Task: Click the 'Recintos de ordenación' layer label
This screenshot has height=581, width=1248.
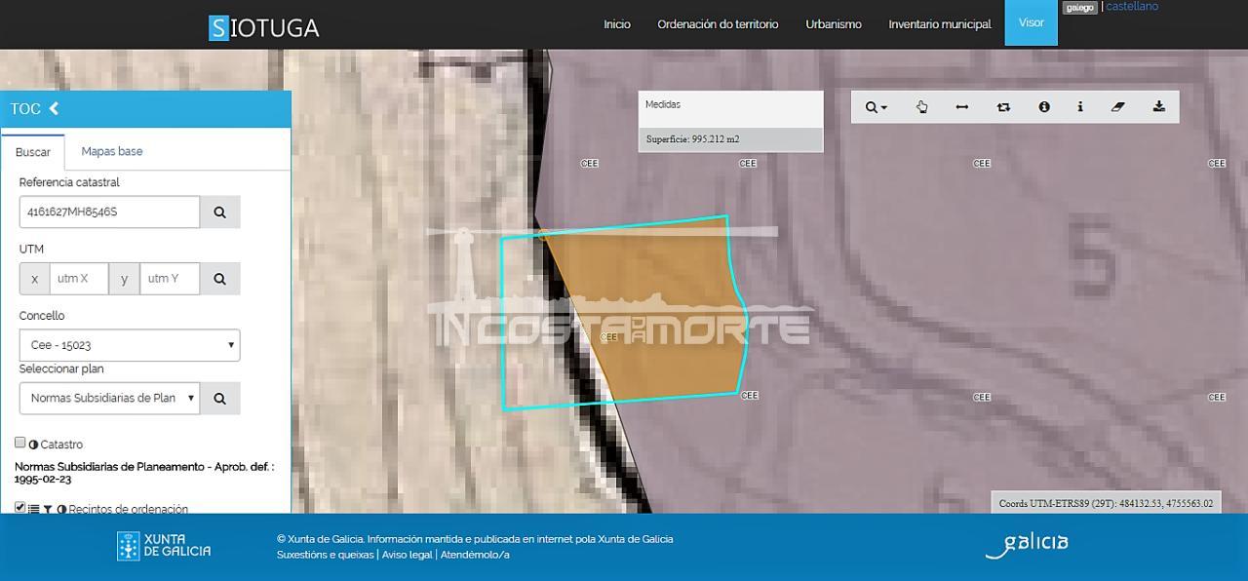Action: [x=128, y=509]
